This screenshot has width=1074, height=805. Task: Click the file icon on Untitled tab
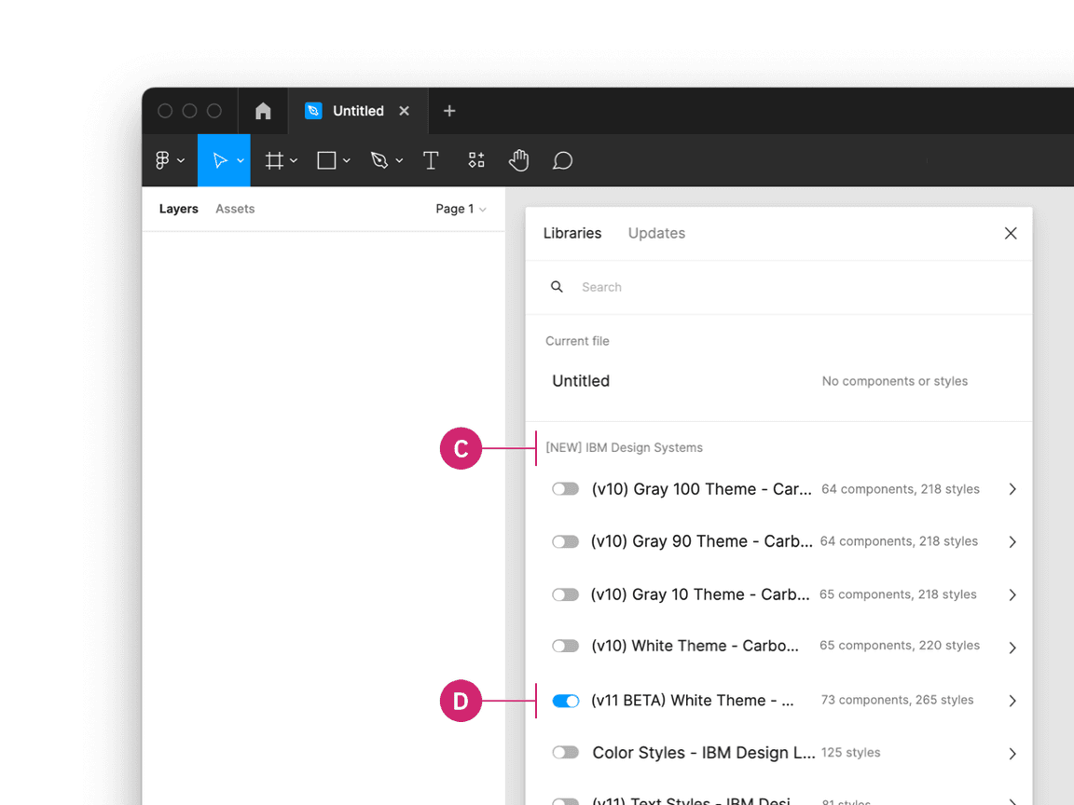[x=313, y=111]
